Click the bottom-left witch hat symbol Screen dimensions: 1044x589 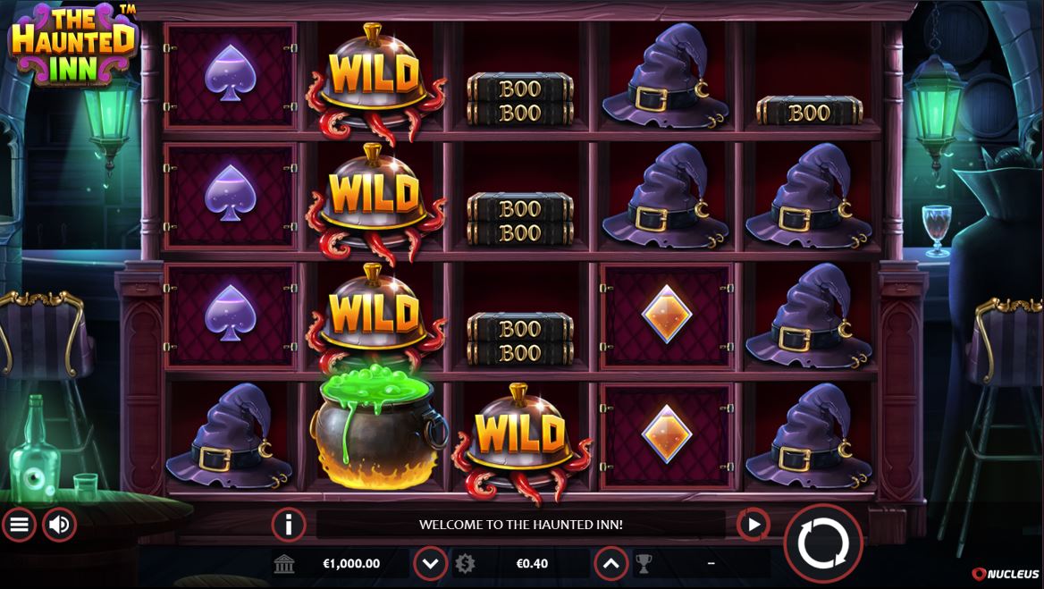click(229, 436)
